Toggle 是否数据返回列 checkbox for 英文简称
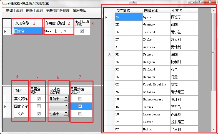218x134 pixels. pos(80,99)
